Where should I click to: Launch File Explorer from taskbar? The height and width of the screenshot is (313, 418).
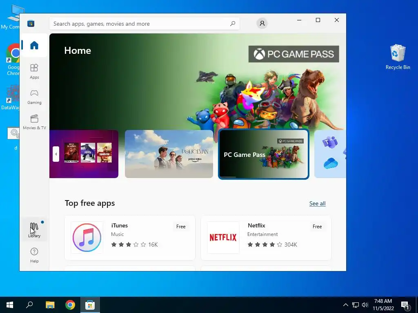pos(50,305)
